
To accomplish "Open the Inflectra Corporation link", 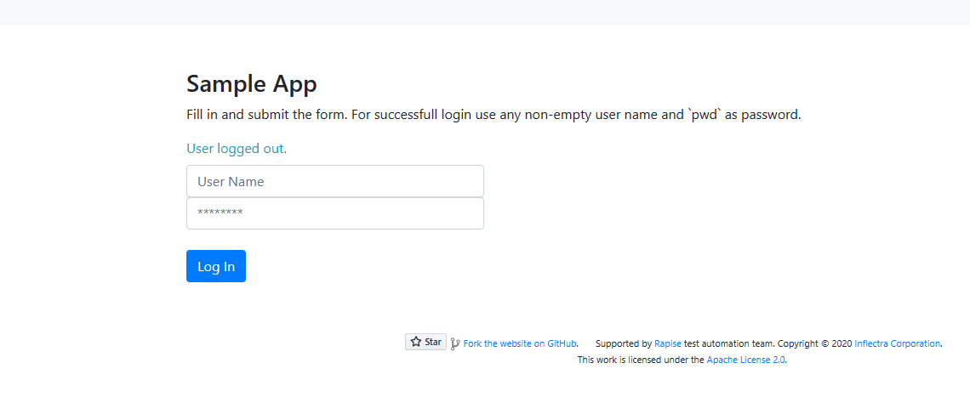I will 897,343.
